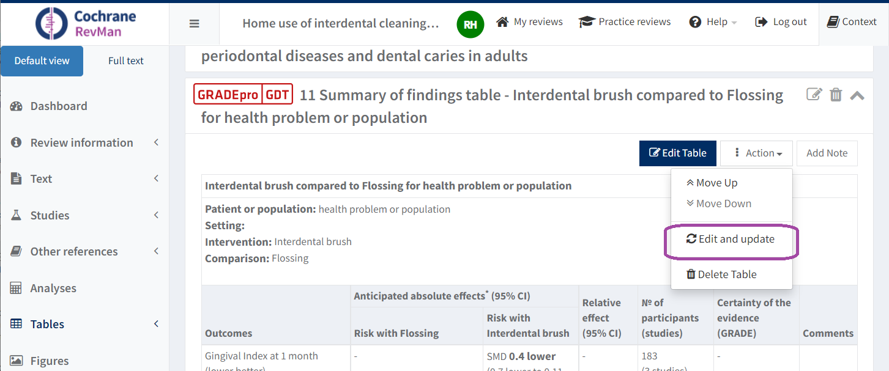Click the trash icon beside table title
The height and width of the screenshot is (371, 889).
coord(836,95)
